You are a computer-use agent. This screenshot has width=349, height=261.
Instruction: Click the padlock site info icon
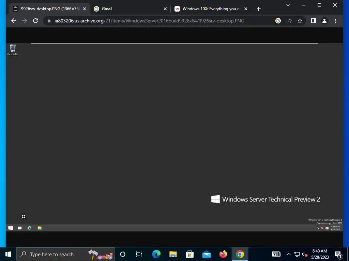[49, 21]
